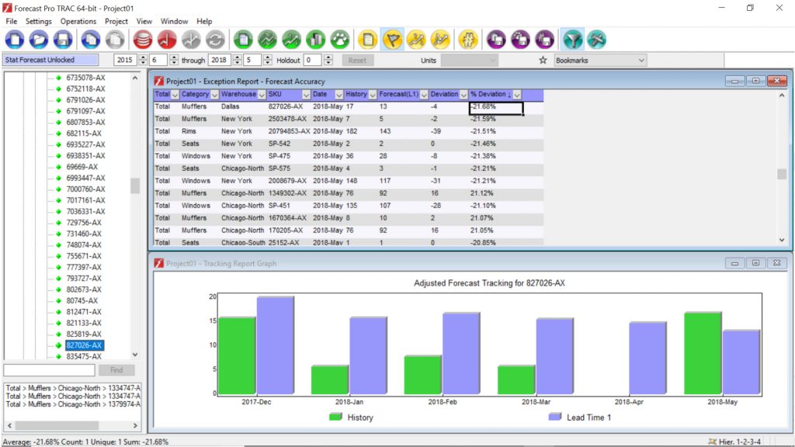Image resolution: width=795 pixels, height=447 pixels.
Task: Click the Reset button
Action: tap(357, 61)
